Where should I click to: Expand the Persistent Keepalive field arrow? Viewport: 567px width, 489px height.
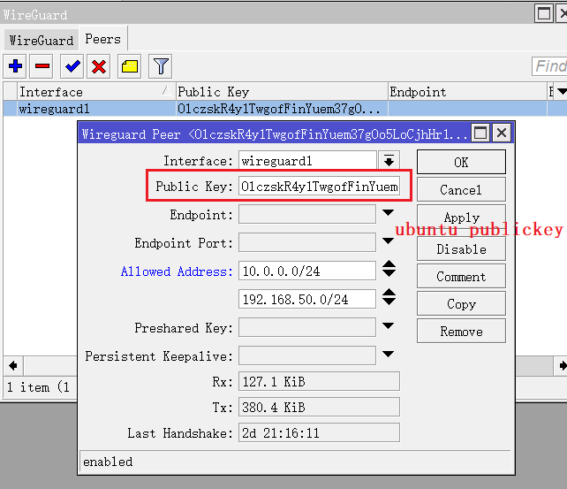click(389, 355)
